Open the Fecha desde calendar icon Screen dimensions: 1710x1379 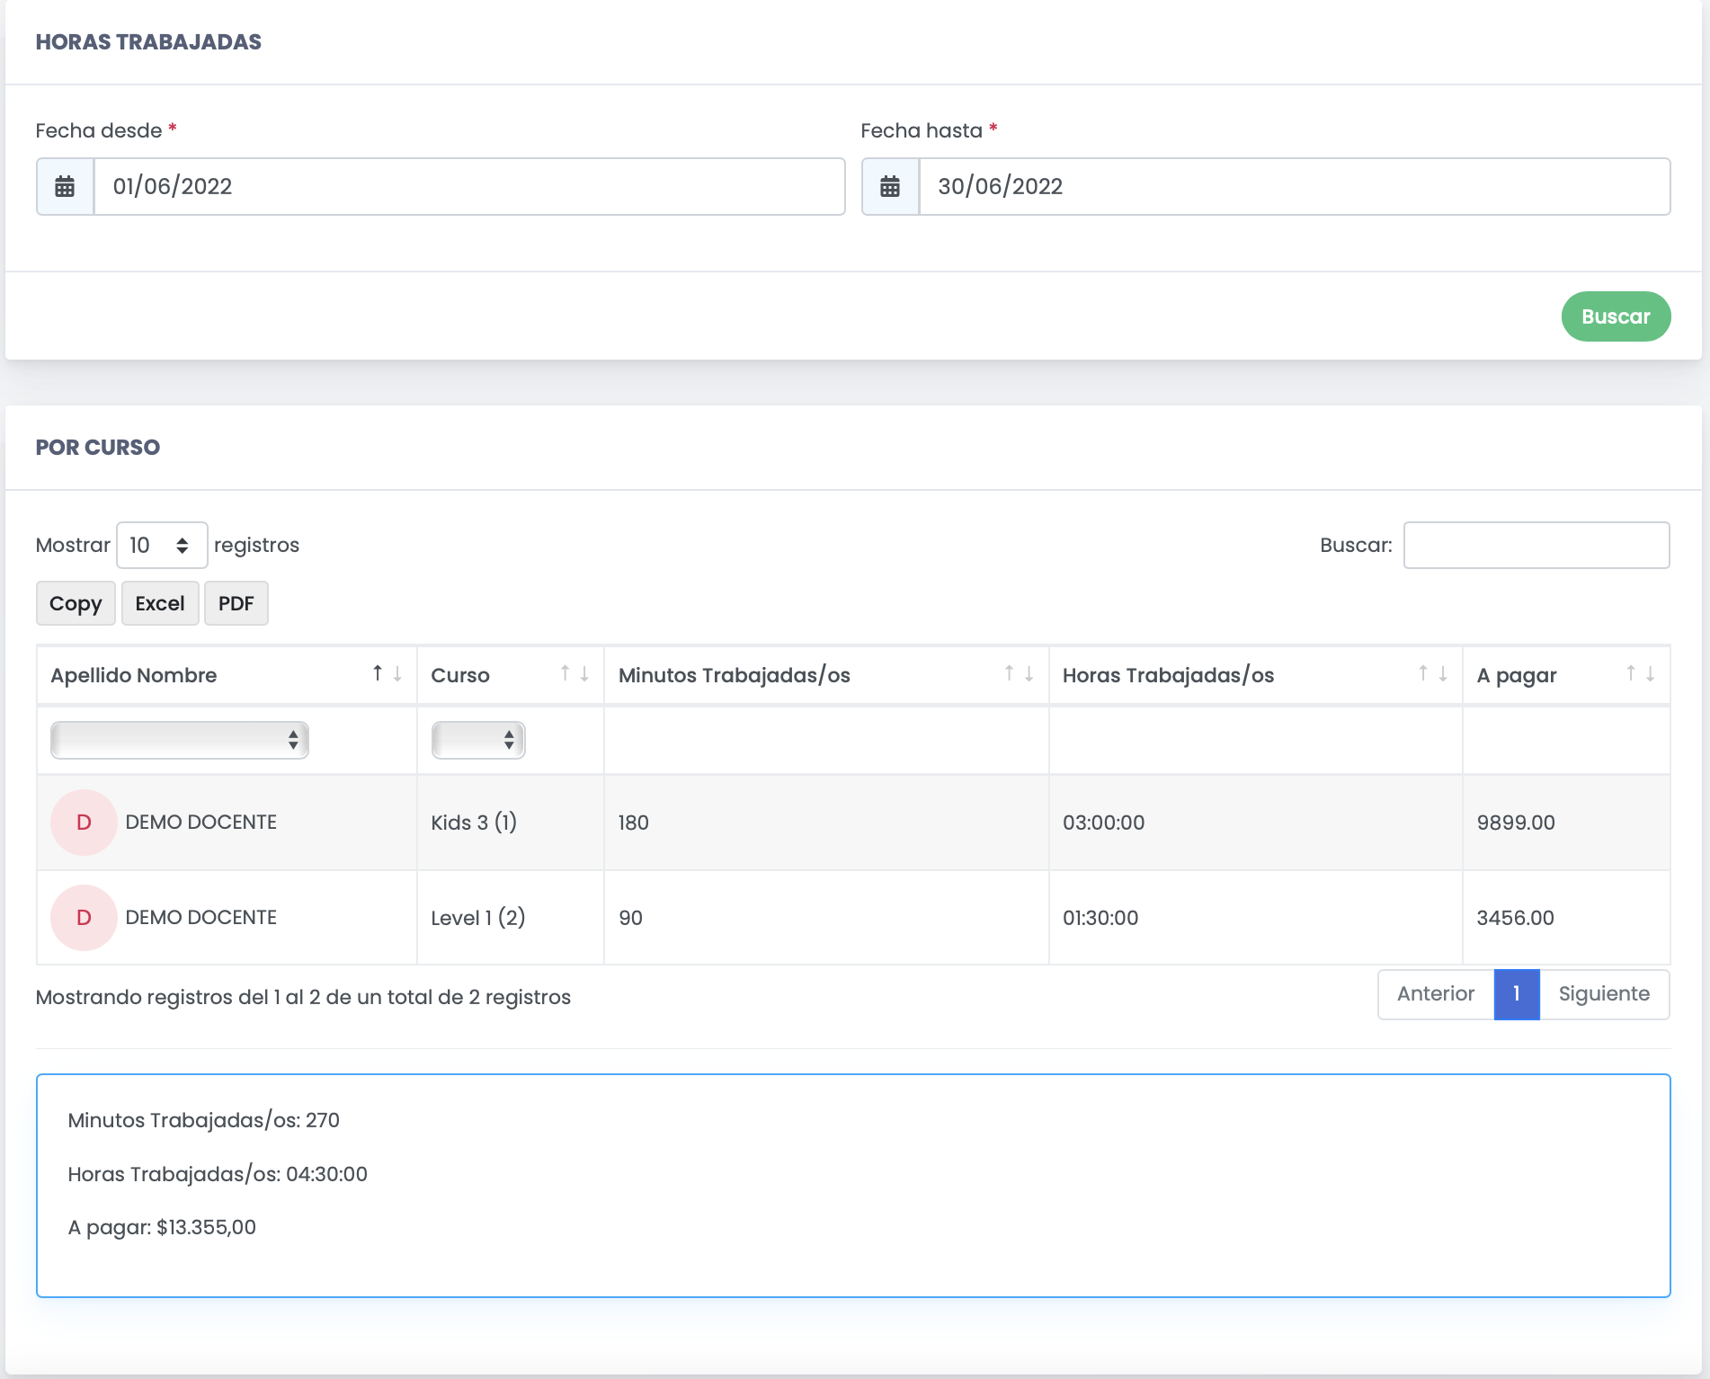[x=65, y=187]
